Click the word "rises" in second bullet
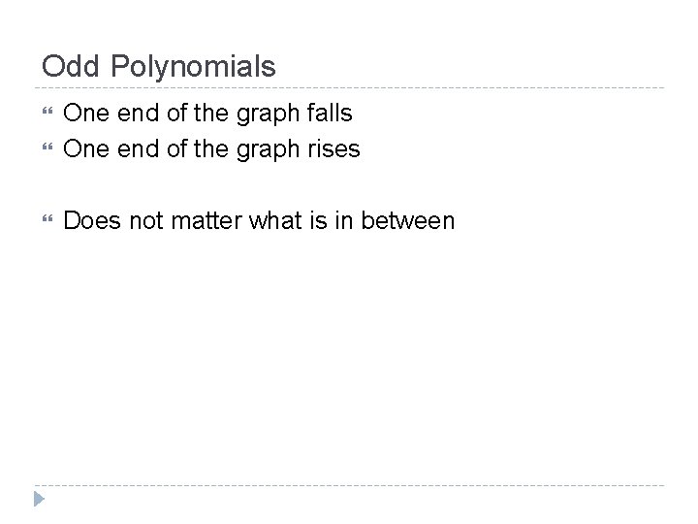This screenshot has height=524, width=698. pos(333,149)
